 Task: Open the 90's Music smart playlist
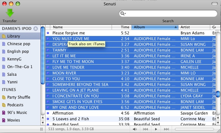[x=17, y=113]
